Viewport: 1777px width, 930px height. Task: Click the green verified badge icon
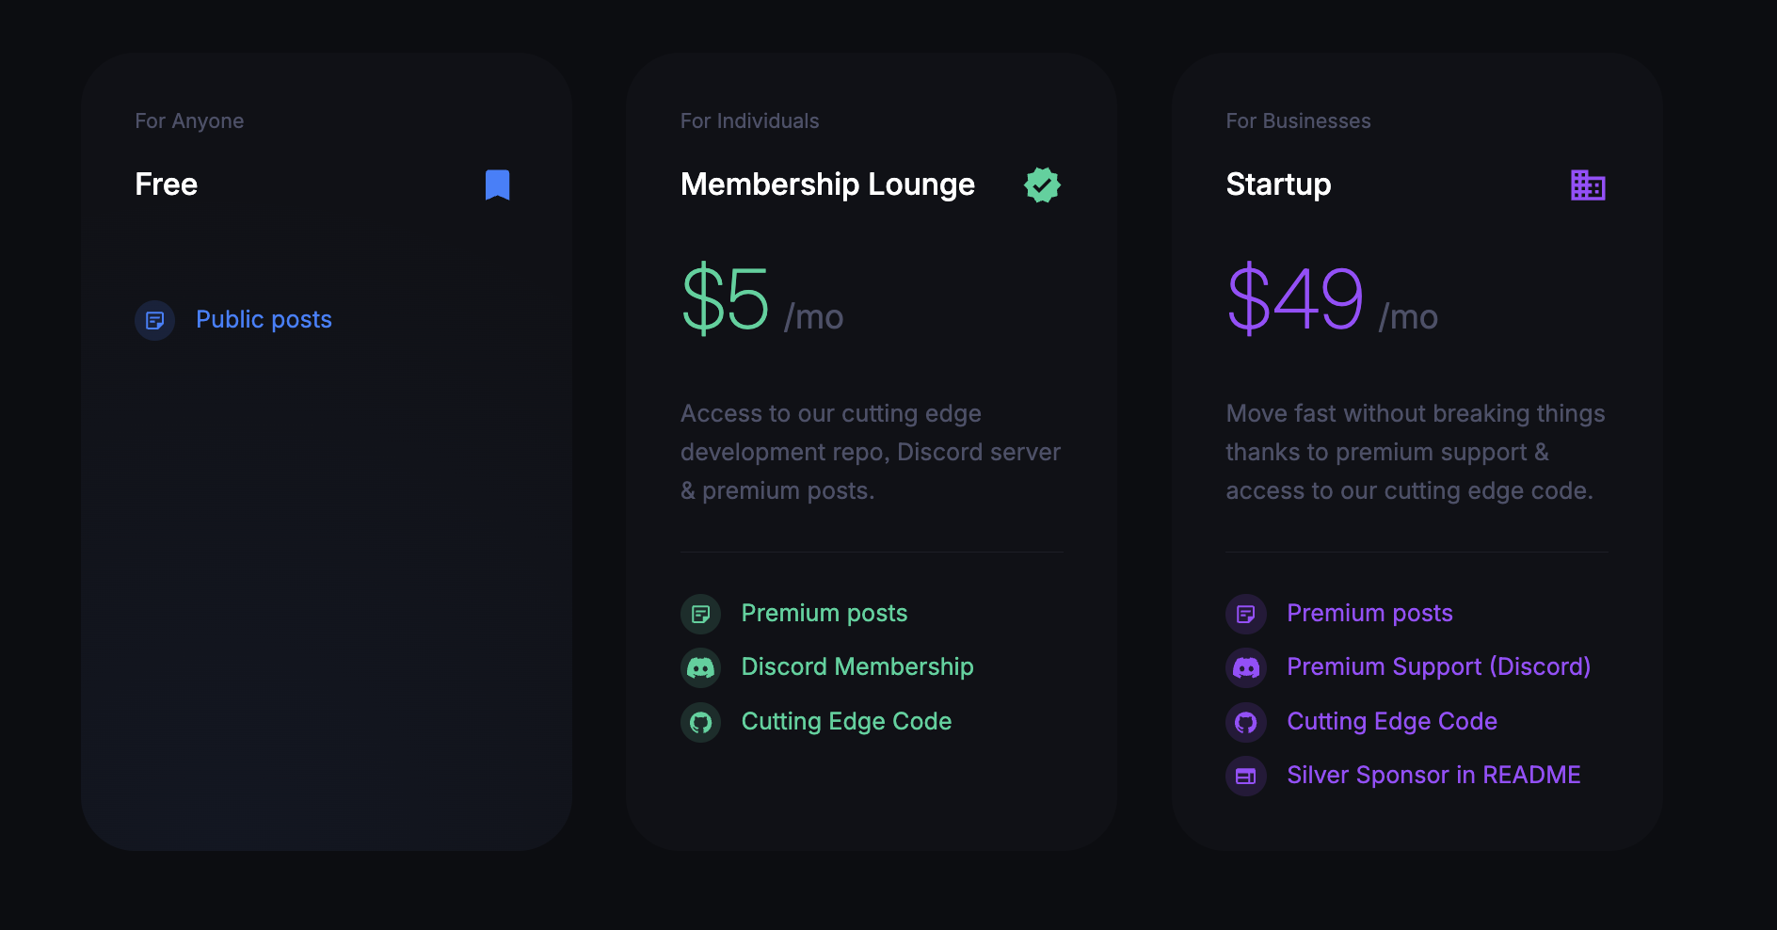coord(1042,184)
